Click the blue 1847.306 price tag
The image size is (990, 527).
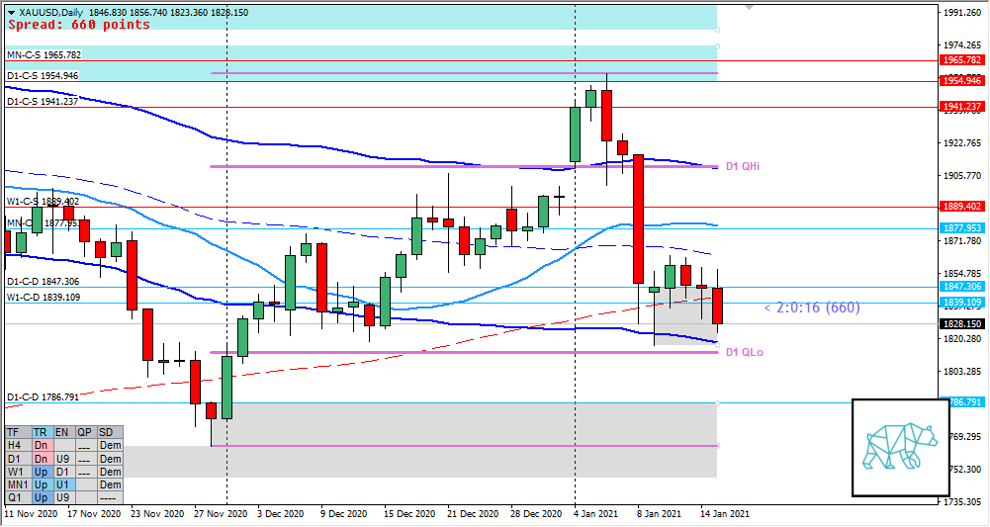pyautogui.click(x=962, y=287)
